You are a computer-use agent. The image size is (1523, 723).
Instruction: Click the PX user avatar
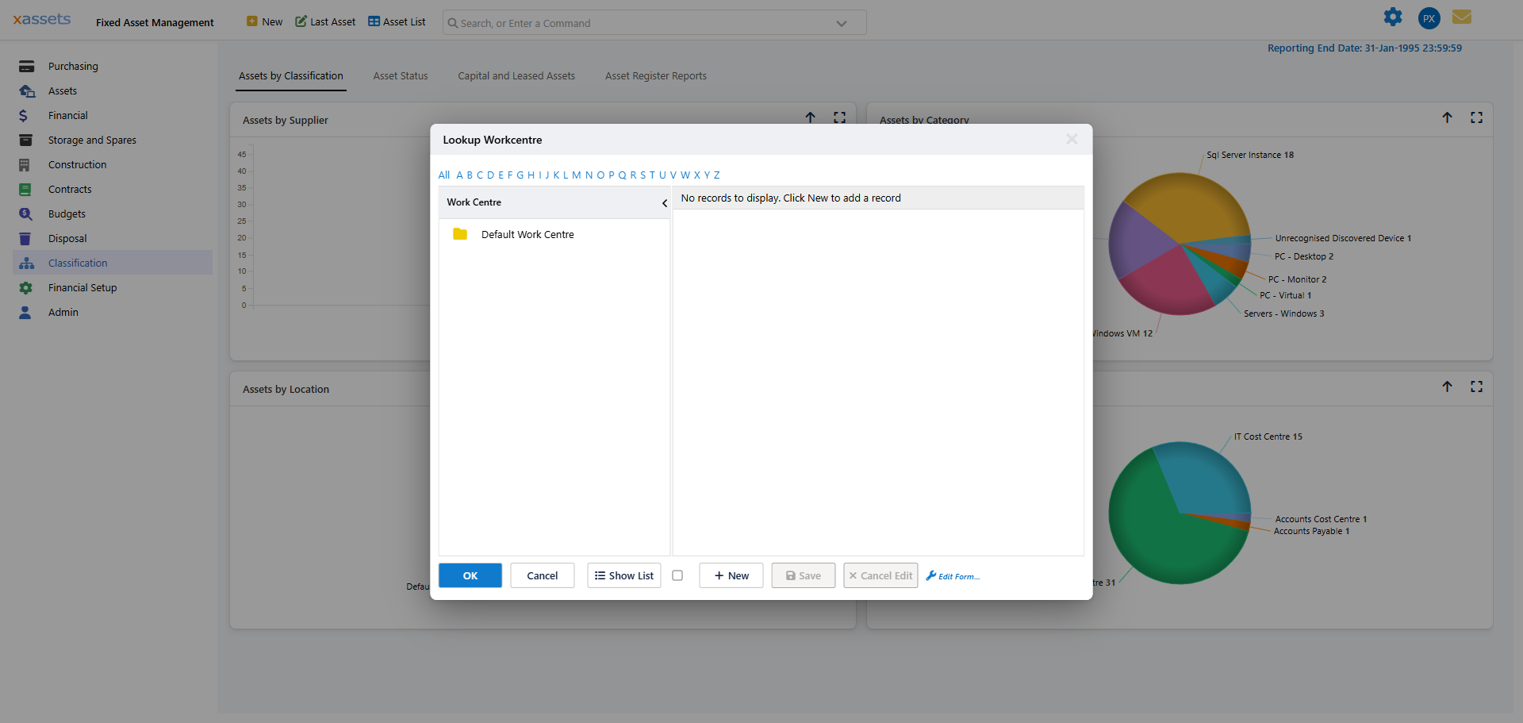click(1429, 18)
